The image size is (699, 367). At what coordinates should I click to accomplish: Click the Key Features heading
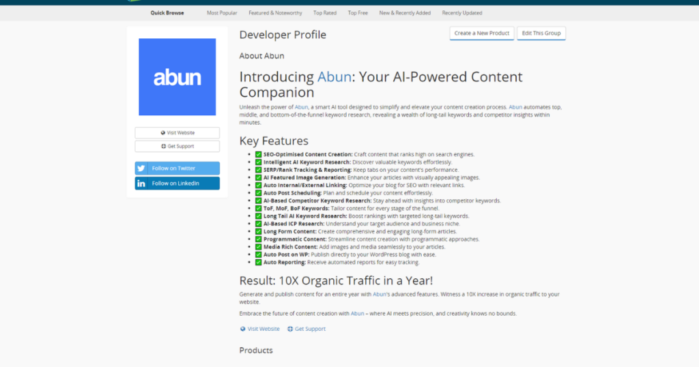coord(274,141)
